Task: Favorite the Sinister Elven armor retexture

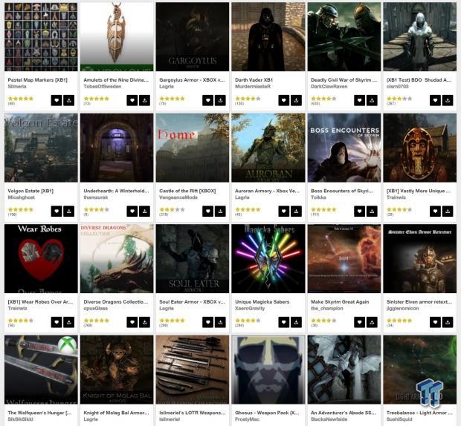Action: click(x=435, y=322)
